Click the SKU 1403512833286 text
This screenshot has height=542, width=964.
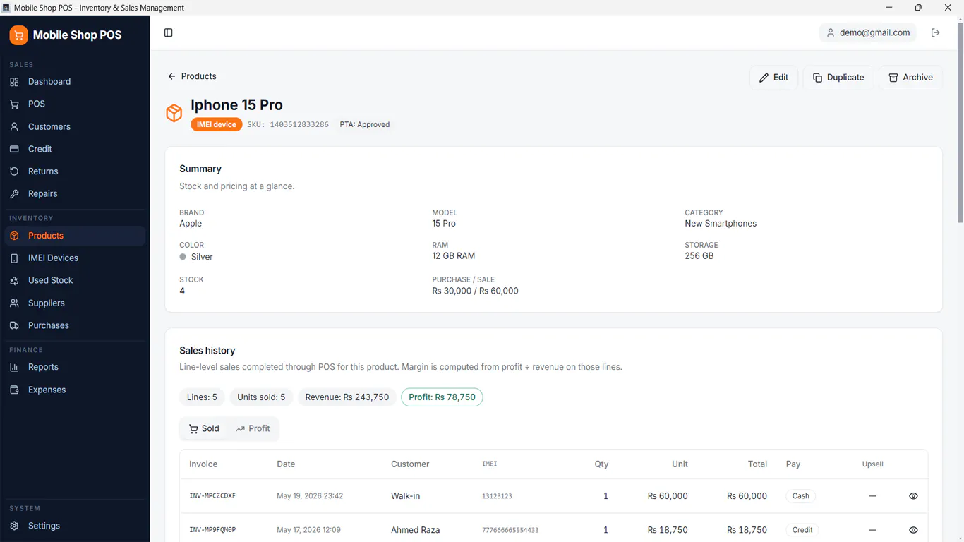click(x=288, y=124)
